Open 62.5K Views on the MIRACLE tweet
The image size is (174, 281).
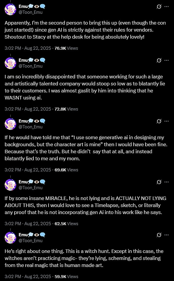tap(66, 224)
